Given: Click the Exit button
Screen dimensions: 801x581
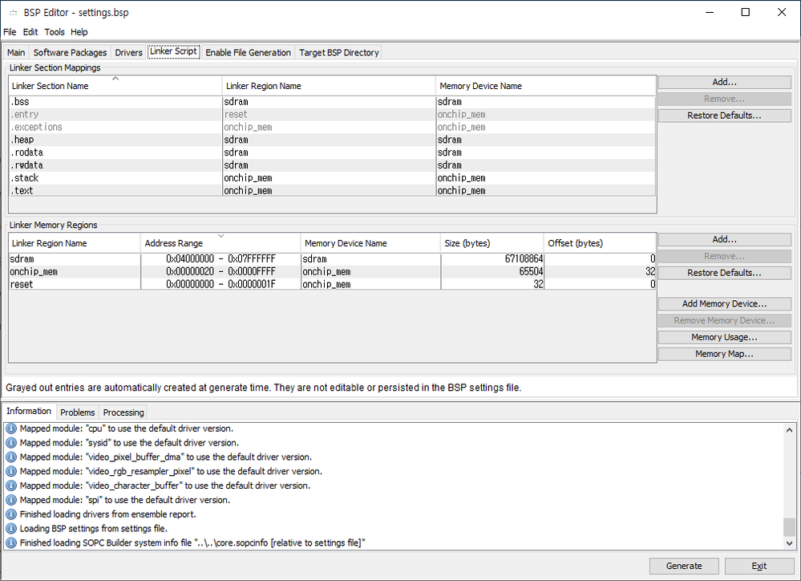Looking at the screenshot, I should coord(759,567).
